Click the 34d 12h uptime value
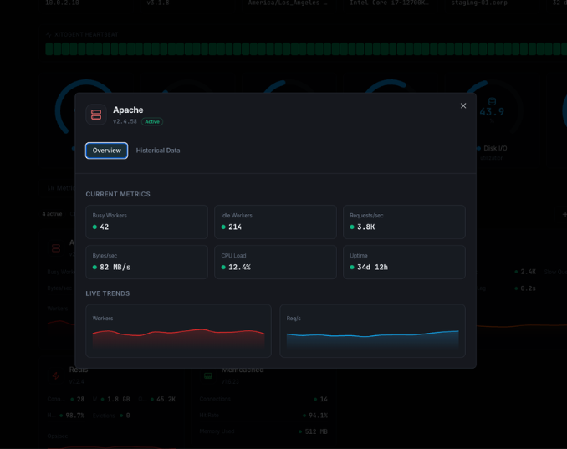The width and height of the screenshot is (567, 449). [372, 268]
